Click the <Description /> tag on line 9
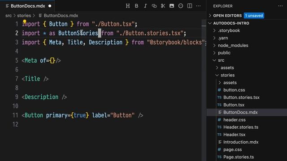Screen dimensions: 287x161 click(44, 97)
